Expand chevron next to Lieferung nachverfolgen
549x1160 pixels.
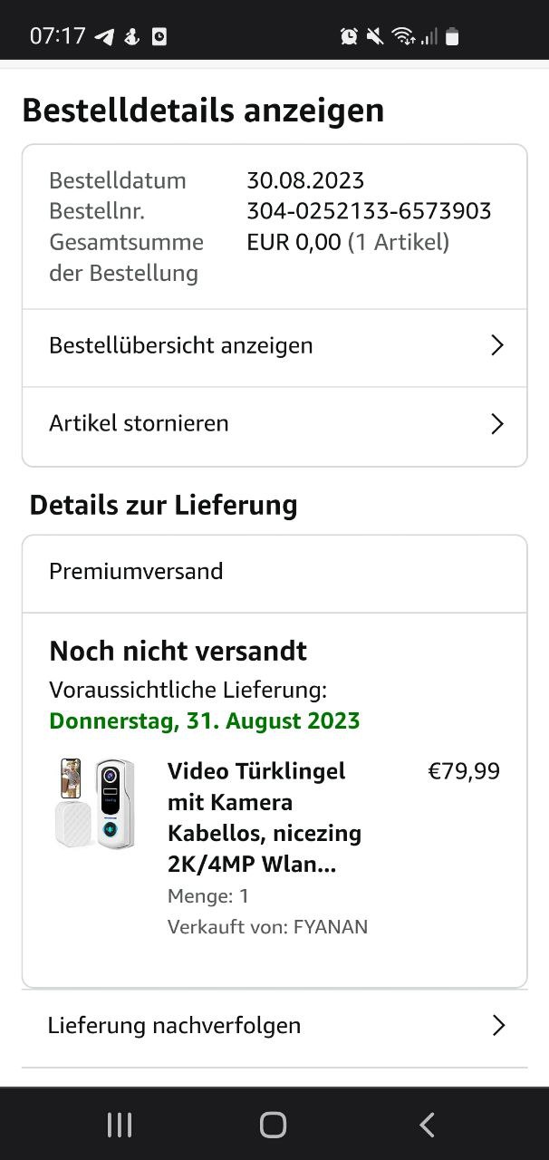pos(497,1025)
